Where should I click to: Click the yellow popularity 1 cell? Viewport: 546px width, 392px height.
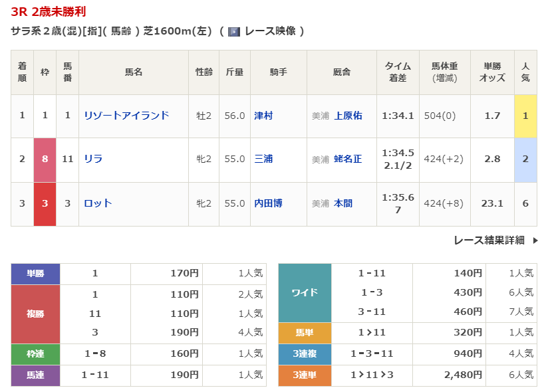pos(525,116)
